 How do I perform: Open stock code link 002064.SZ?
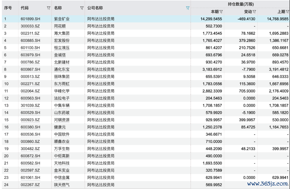[x=30, y=91]
